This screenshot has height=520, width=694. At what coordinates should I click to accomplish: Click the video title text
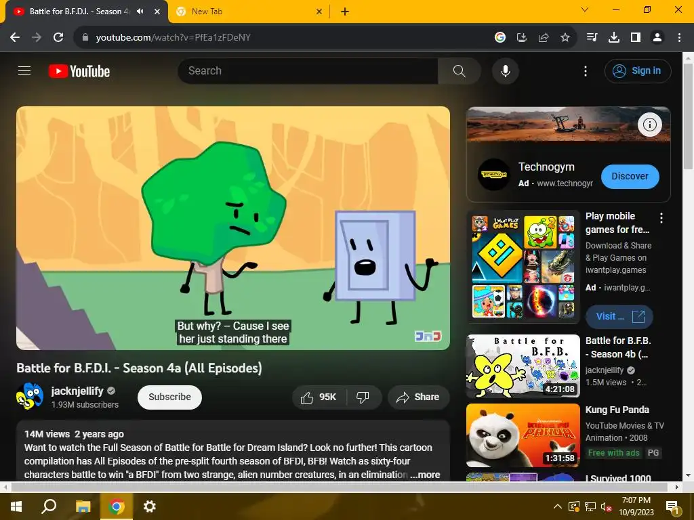click(139, 368)
